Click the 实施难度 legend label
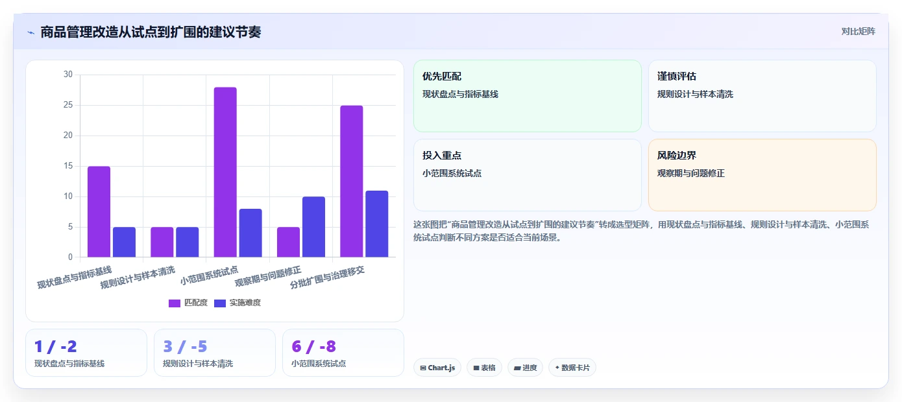The image size is (902, 402). (x=245, y=303)
